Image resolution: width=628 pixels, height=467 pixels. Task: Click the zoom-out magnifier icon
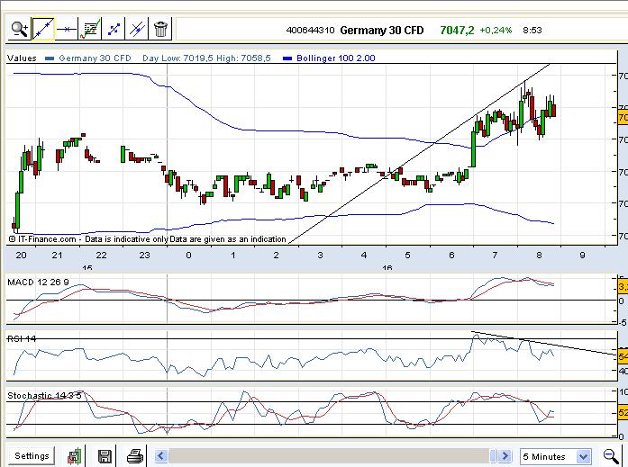point(611,456)
